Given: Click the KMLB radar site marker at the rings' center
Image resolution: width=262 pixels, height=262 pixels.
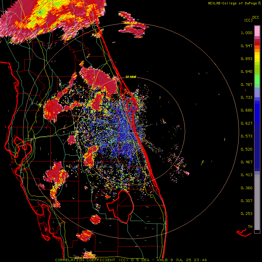Looking at the screenshot, I should pyautogui.click(x=131, y=131).
